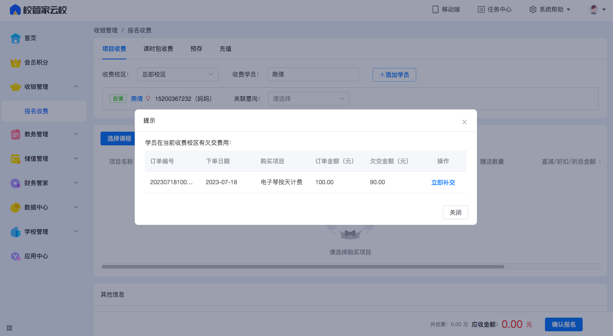Screen dimensions: 613x336
Task: Open 任务中心 task center
Action: [495, 9]
